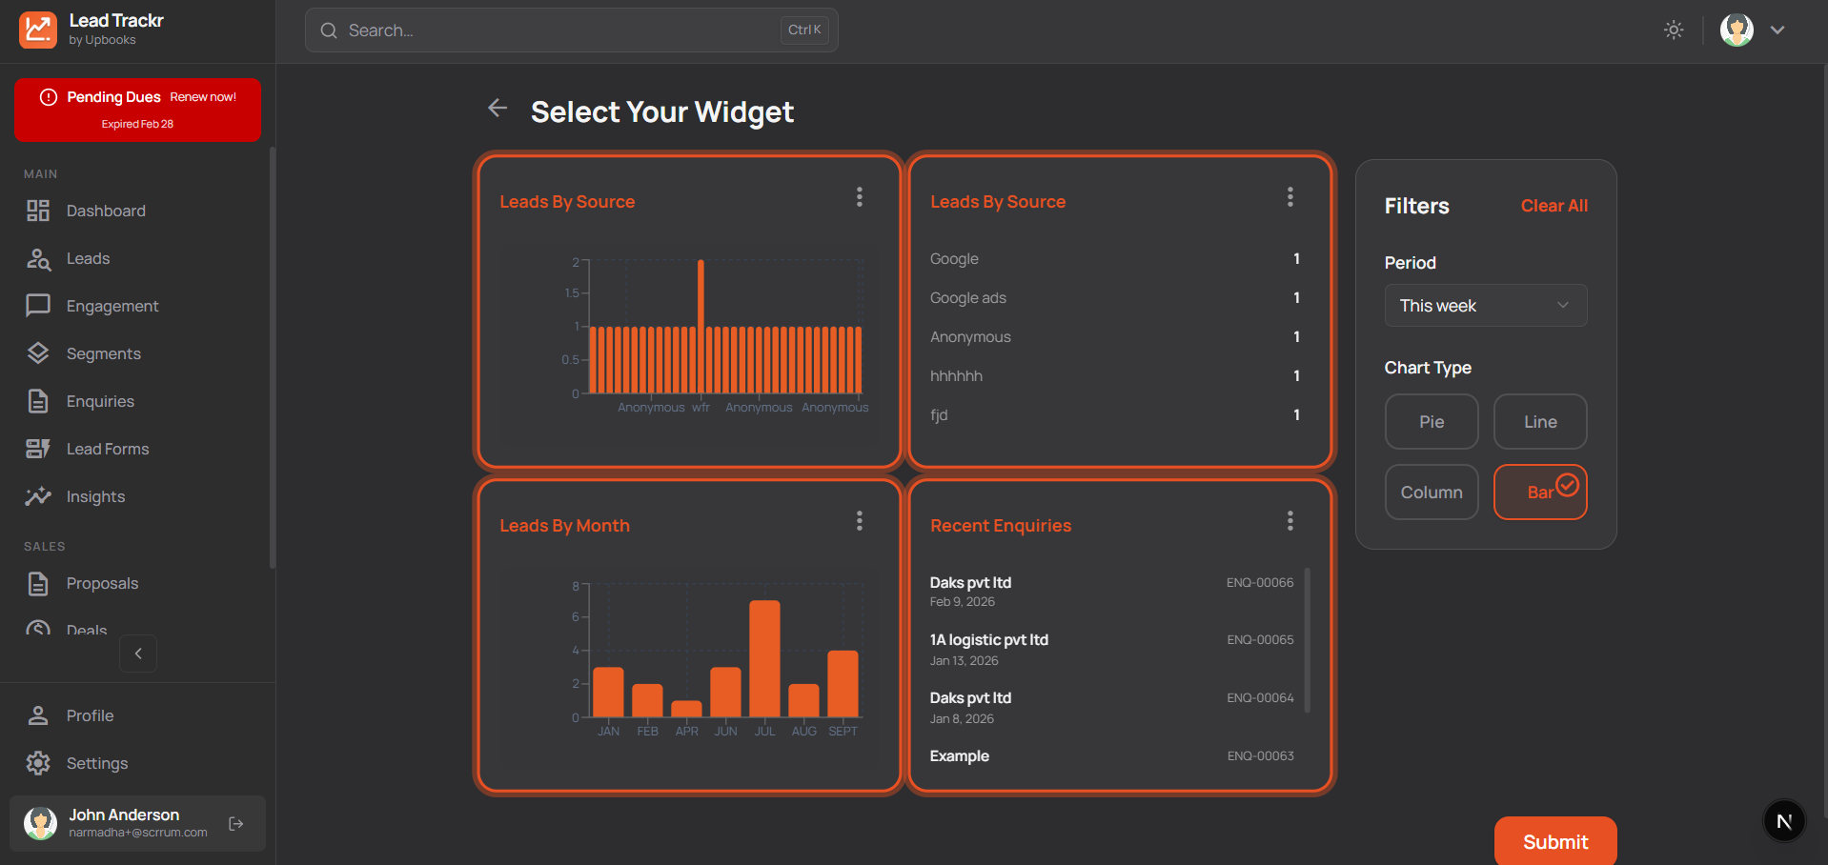
Task: Click Clear All in Filters
Action: click(x=1554, y=206)
